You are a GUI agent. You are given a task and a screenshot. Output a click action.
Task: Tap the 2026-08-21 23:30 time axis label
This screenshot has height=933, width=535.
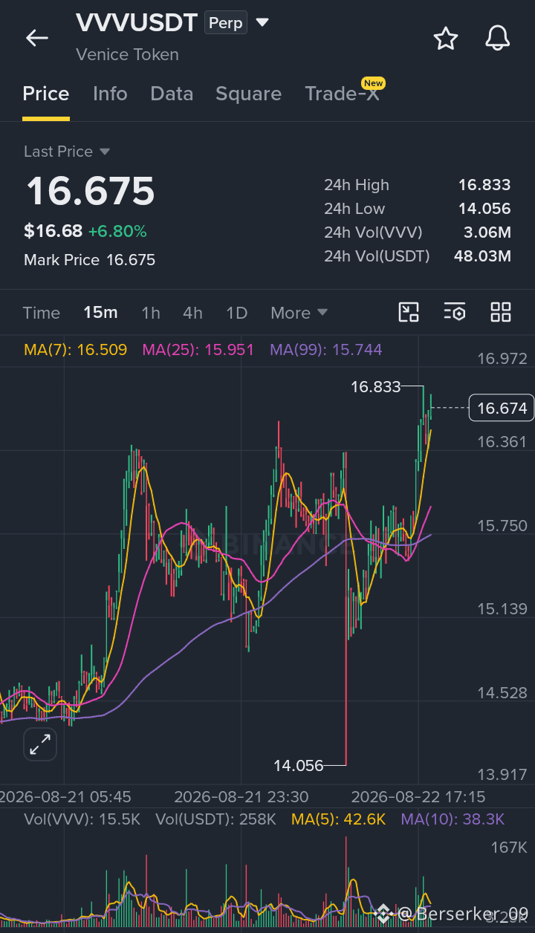point(241,796)
